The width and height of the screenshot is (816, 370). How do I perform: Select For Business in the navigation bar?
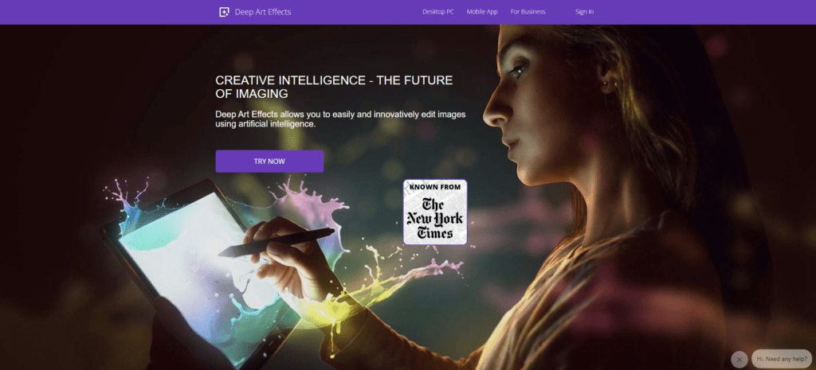(x=528, y=12)
